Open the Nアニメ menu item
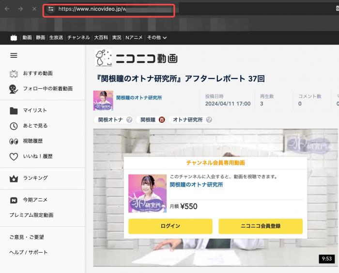Image resolution: width=339 pixels, height=273 pixels. click(134, 37)
